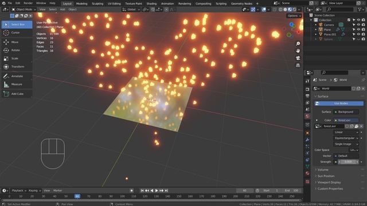Click the outliner filter funnel icon

pyautogui.click(x=360, y=9)
